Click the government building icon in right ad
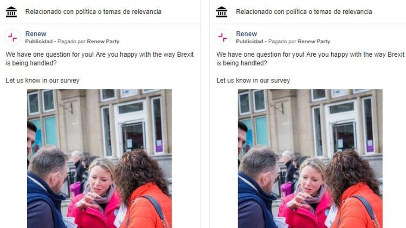The width and height of the screenshot is (406, 228). [x=221, y=12]
